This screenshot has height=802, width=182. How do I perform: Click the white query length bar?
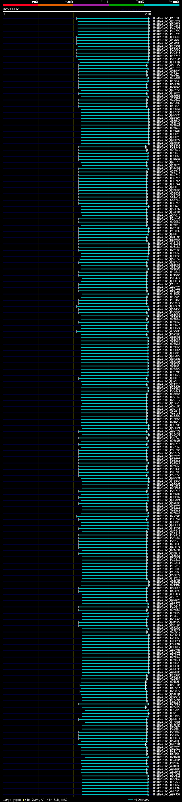tap(76, 12)
